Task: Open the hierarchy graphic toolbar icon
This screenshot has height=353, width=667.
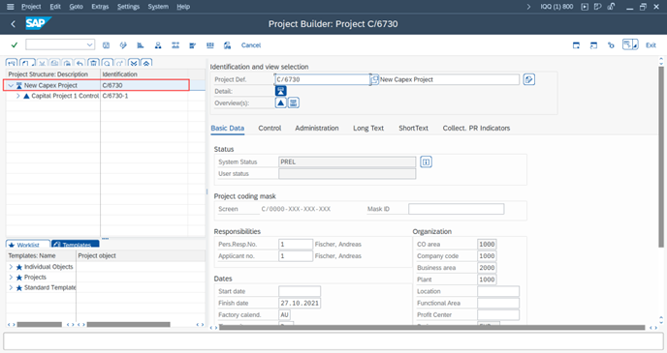Action: pyautogui.click(x=158, y=45)
